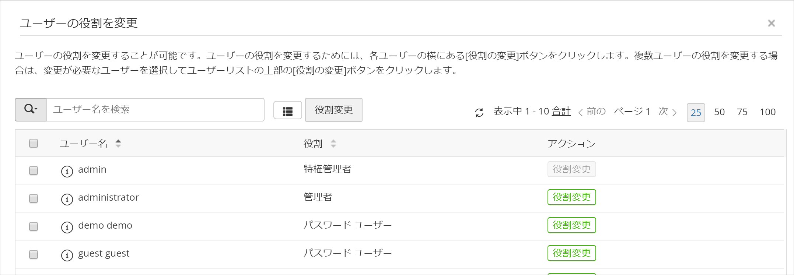
Task: Toggle the select-all checkbox in header
Action: (34, 143)
